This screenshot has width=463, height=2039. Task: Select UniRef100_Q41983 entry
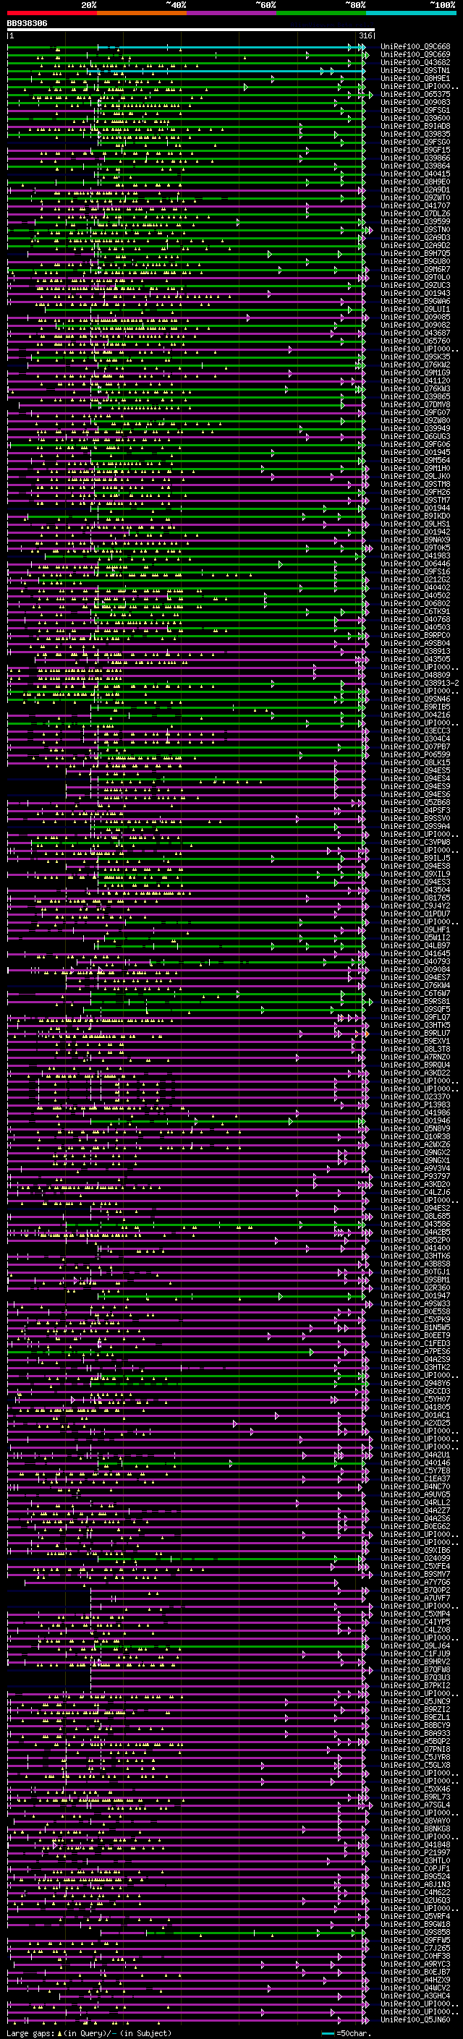pos(415,555)
